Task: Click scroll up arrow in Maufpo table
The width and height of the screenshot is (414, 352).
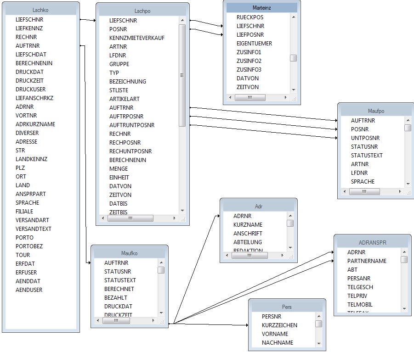Action: (408, 120)
